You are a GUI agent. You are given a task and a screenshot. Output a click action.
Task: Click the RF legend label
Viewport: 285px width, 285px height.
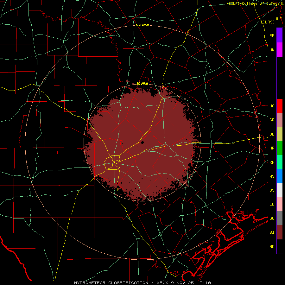(272, 35)
